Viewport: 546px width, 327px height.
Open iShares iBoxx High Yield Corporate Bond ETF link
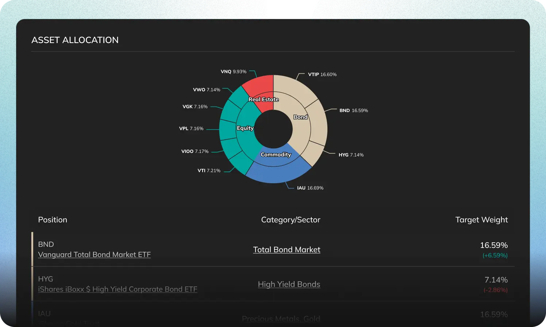[x=118, y=289]
